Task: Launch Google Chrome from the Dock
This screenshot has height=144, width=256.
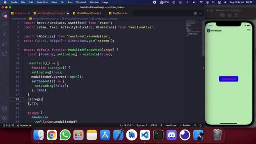Action: point(52,135)
